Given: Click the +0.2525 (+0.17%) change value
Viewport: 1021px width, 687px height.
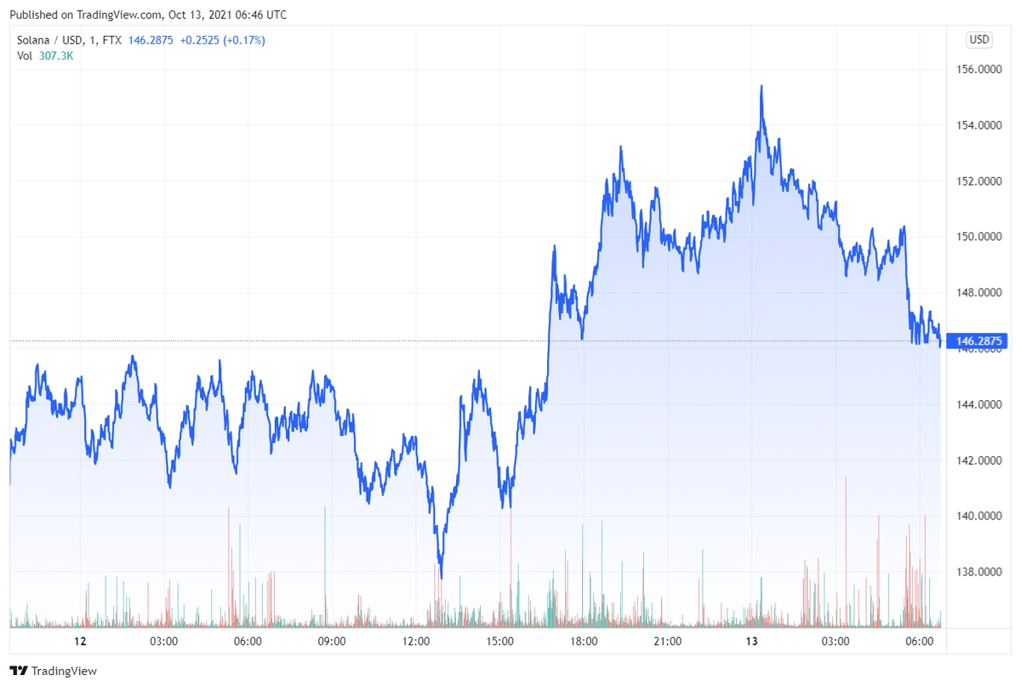Looking at the screenshot, I should [x=222, y=40].
